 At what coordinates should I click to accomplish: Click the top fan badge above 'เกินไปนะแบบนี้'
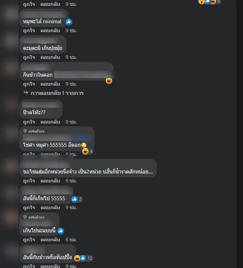click(34, 217)
